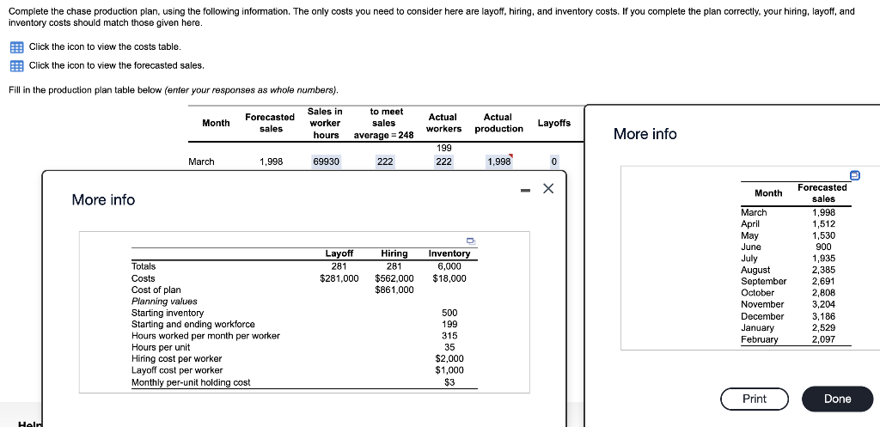Minimize the costs More info dialog
The width and height of the screenshot is (880, 427).
click(525, 190)
